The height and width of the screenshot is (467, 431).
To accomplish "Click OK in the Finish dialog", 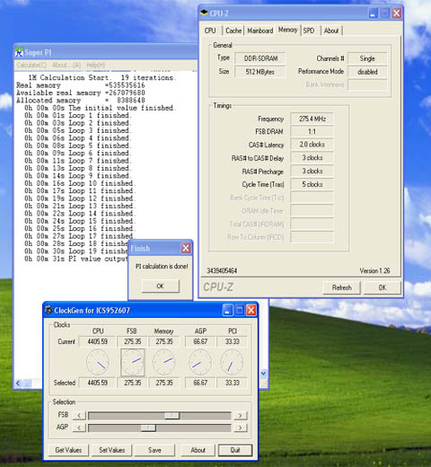I will coord(161,286).
